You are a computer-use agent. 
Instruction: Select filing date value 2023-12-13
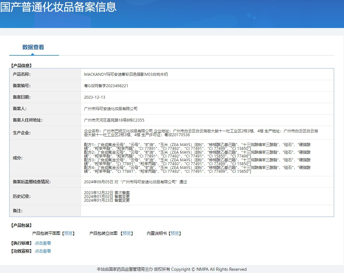pos(94,97)
